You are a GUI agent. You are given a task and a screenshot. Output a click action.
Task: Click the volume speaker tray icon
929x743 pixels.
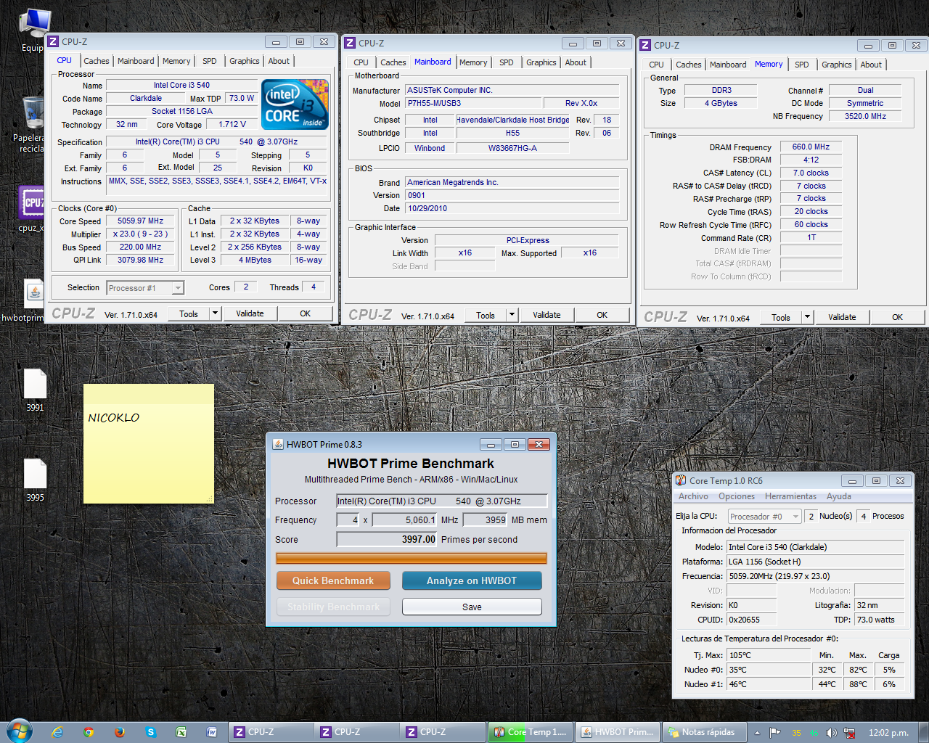click(x=831, y=732)
